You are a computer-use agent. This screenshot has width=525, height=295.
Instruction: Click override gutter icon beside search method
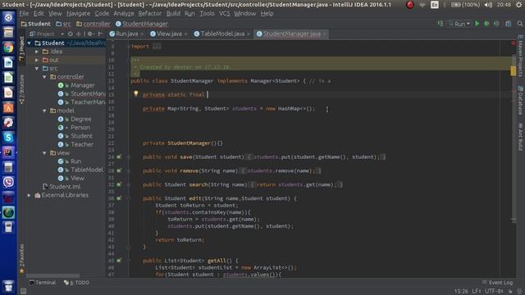119,184
